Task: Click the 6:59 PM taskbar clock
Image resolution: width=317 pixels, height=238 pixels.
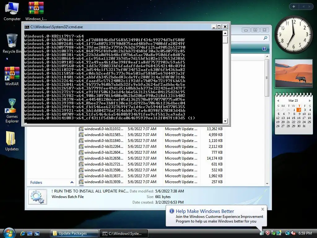Action: 305,233
